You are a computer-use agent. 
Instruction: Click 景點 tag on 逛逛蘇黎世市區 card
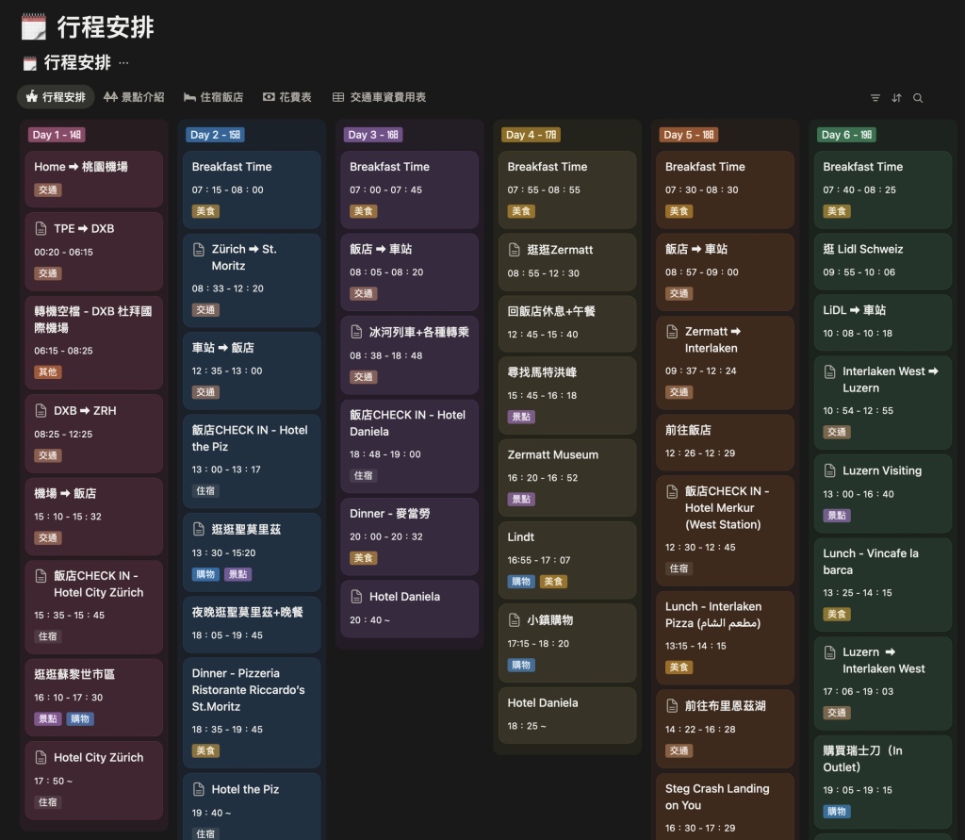(x=47, y=718)
